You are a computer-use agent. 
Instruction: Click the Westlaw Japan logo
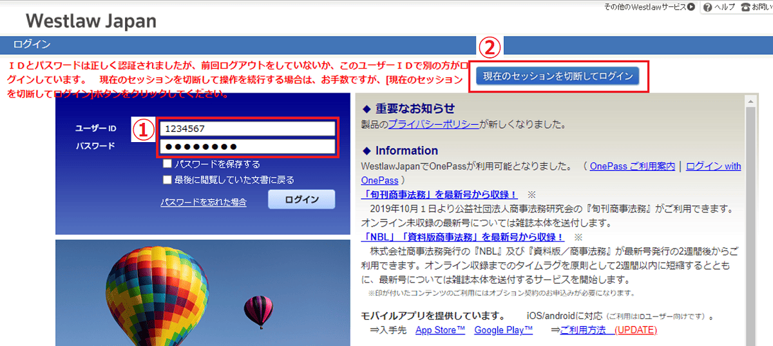91,21
